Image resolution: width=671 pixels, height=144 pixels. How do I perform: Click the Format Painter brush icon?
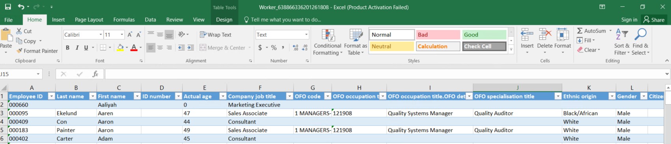19,51
